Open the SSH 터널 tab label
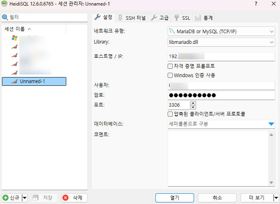This screenshot has width=280, height=204. tap(136, 18)
